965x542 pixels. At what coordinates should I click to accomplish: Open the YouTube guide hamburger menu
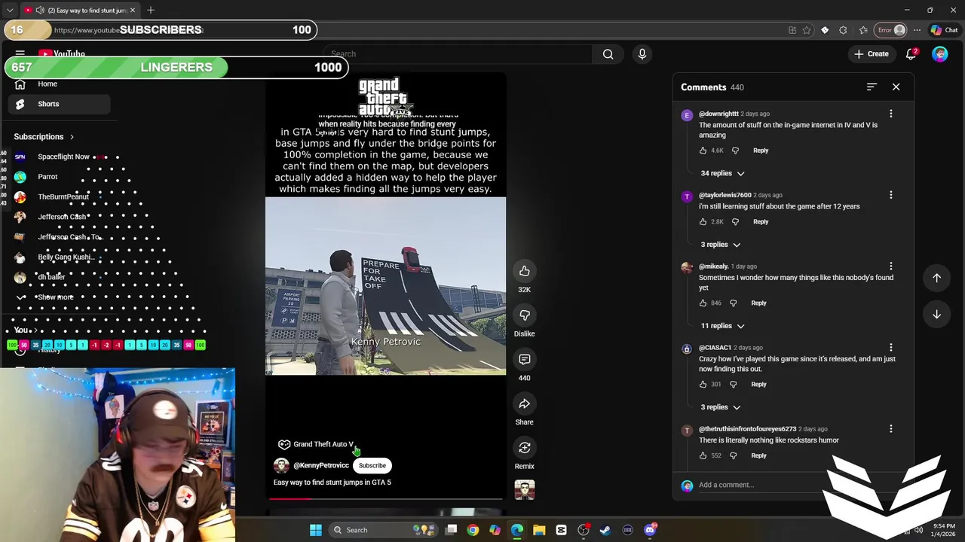coord(20,54)
